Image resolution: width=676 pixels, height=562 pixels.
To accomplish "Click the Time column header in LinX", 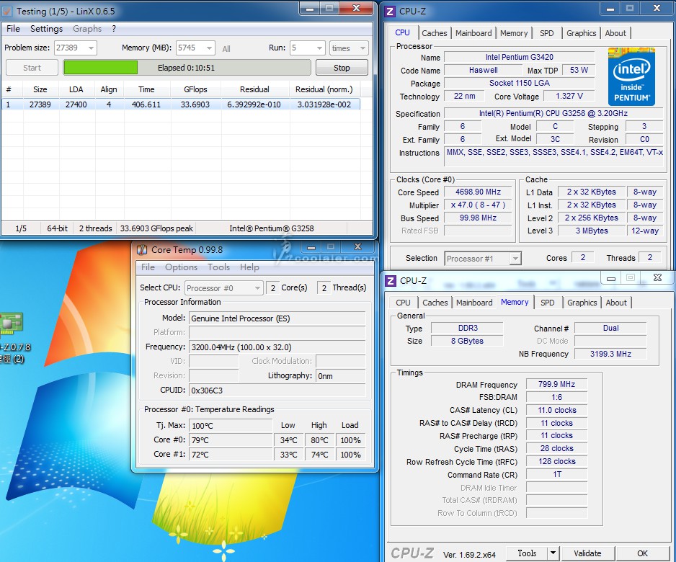I will [x=146, y=89].
